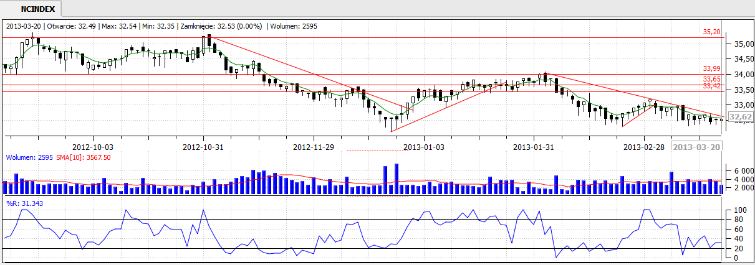Select the 2012-11-29 date marker
This screenshot has height=265, width=755.
(314, 147)
